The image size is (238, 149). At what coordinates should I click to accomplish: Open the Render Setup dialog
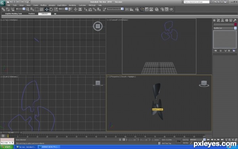tap(162, 10)
